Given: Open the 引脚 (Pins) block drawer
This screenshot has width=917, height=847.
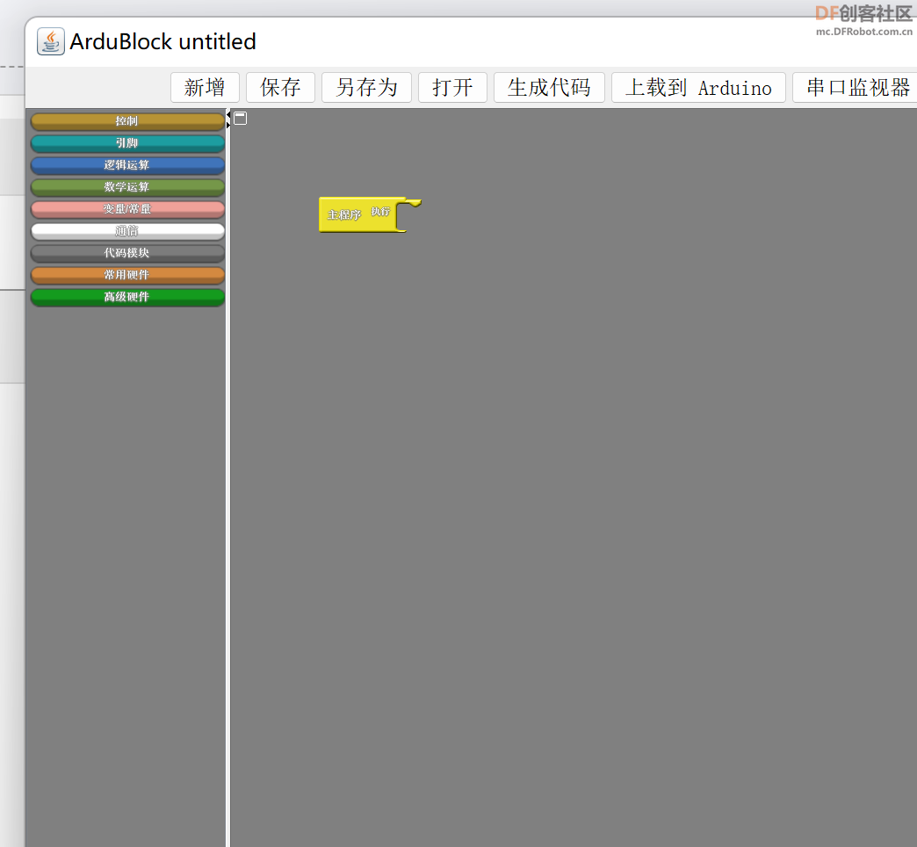Looking at the screenshot, I should click(127, 143).
